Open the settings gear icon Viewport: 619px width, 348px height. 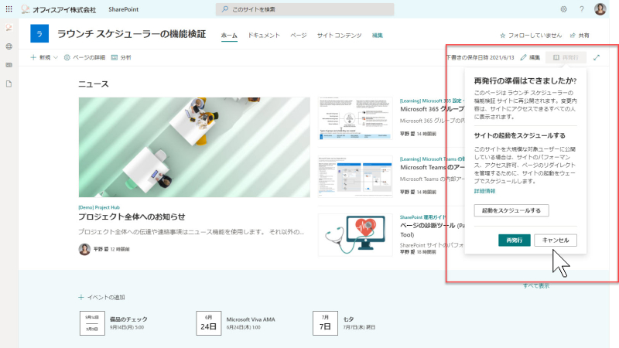point(563,9)
